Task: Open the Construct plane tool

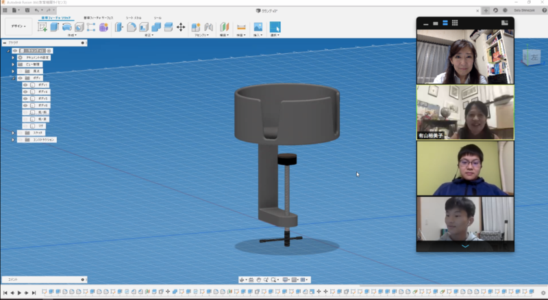Action: pos(224,27)
